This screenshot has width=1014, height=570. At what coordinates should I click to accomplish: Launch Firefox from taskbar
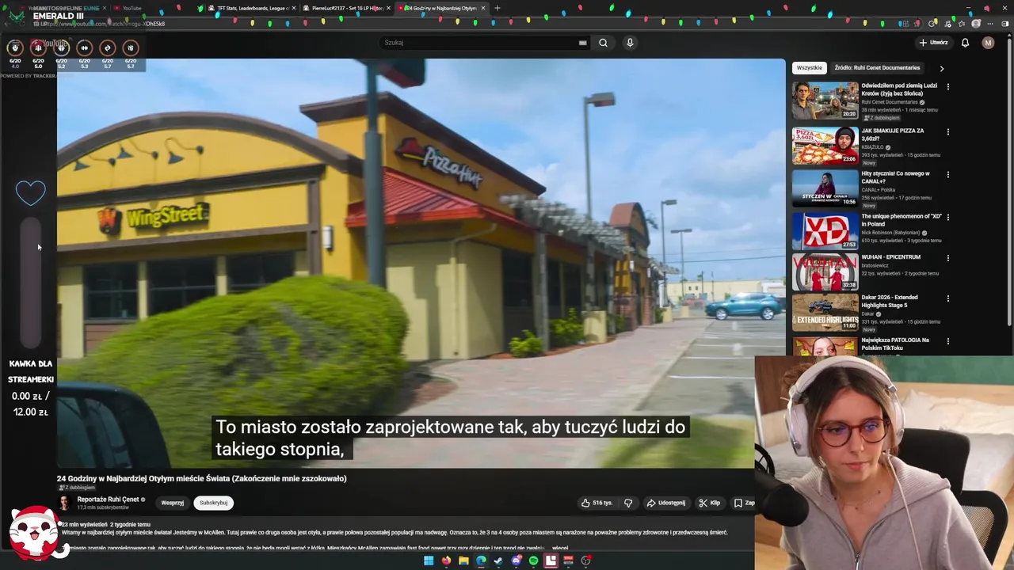446,560
